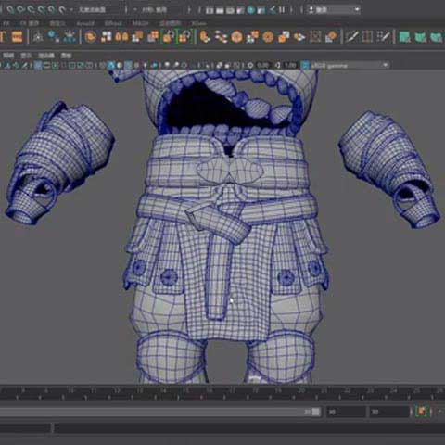Click the first teal shelf icon
The image size is (445, 445).
coord(404,37)
